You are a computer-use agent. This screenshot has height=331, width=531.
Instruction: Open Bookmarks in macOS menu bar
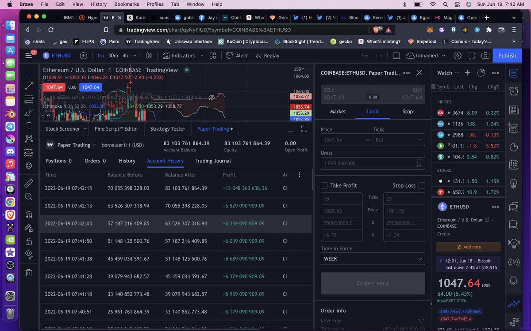click(x=127, y=4)
